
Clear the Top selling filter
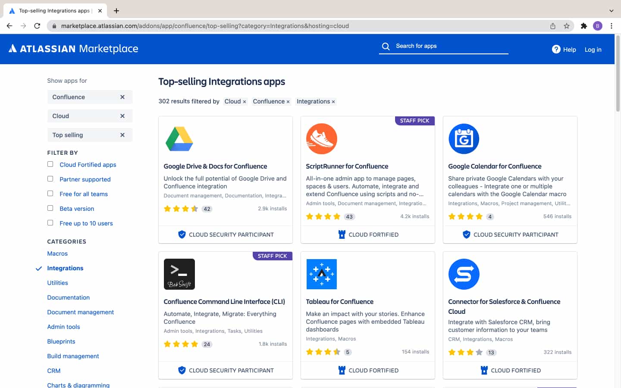click(x=122, y=135)
